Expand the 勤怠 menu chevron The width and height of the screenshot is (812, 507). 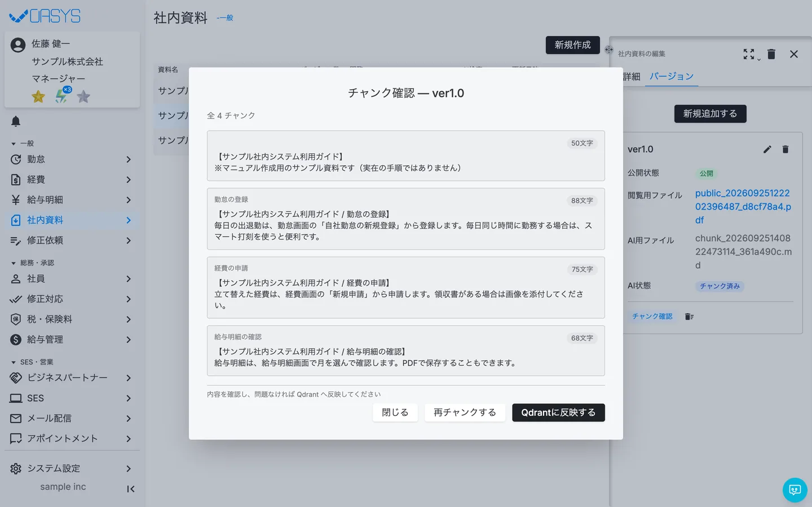129,159
